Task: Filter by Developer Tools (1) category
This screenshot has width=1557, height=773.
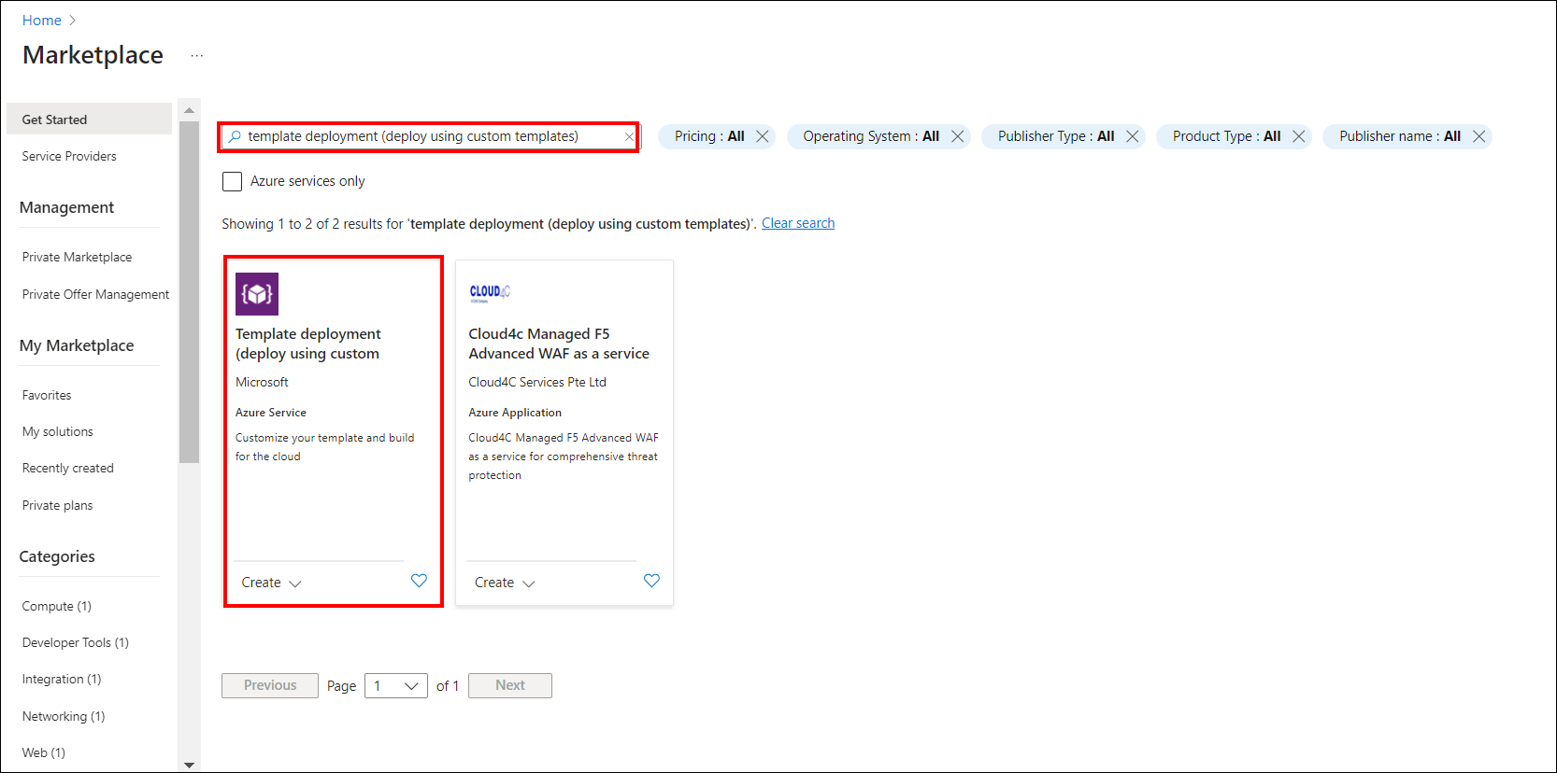Action: click(x=76, y=642)
